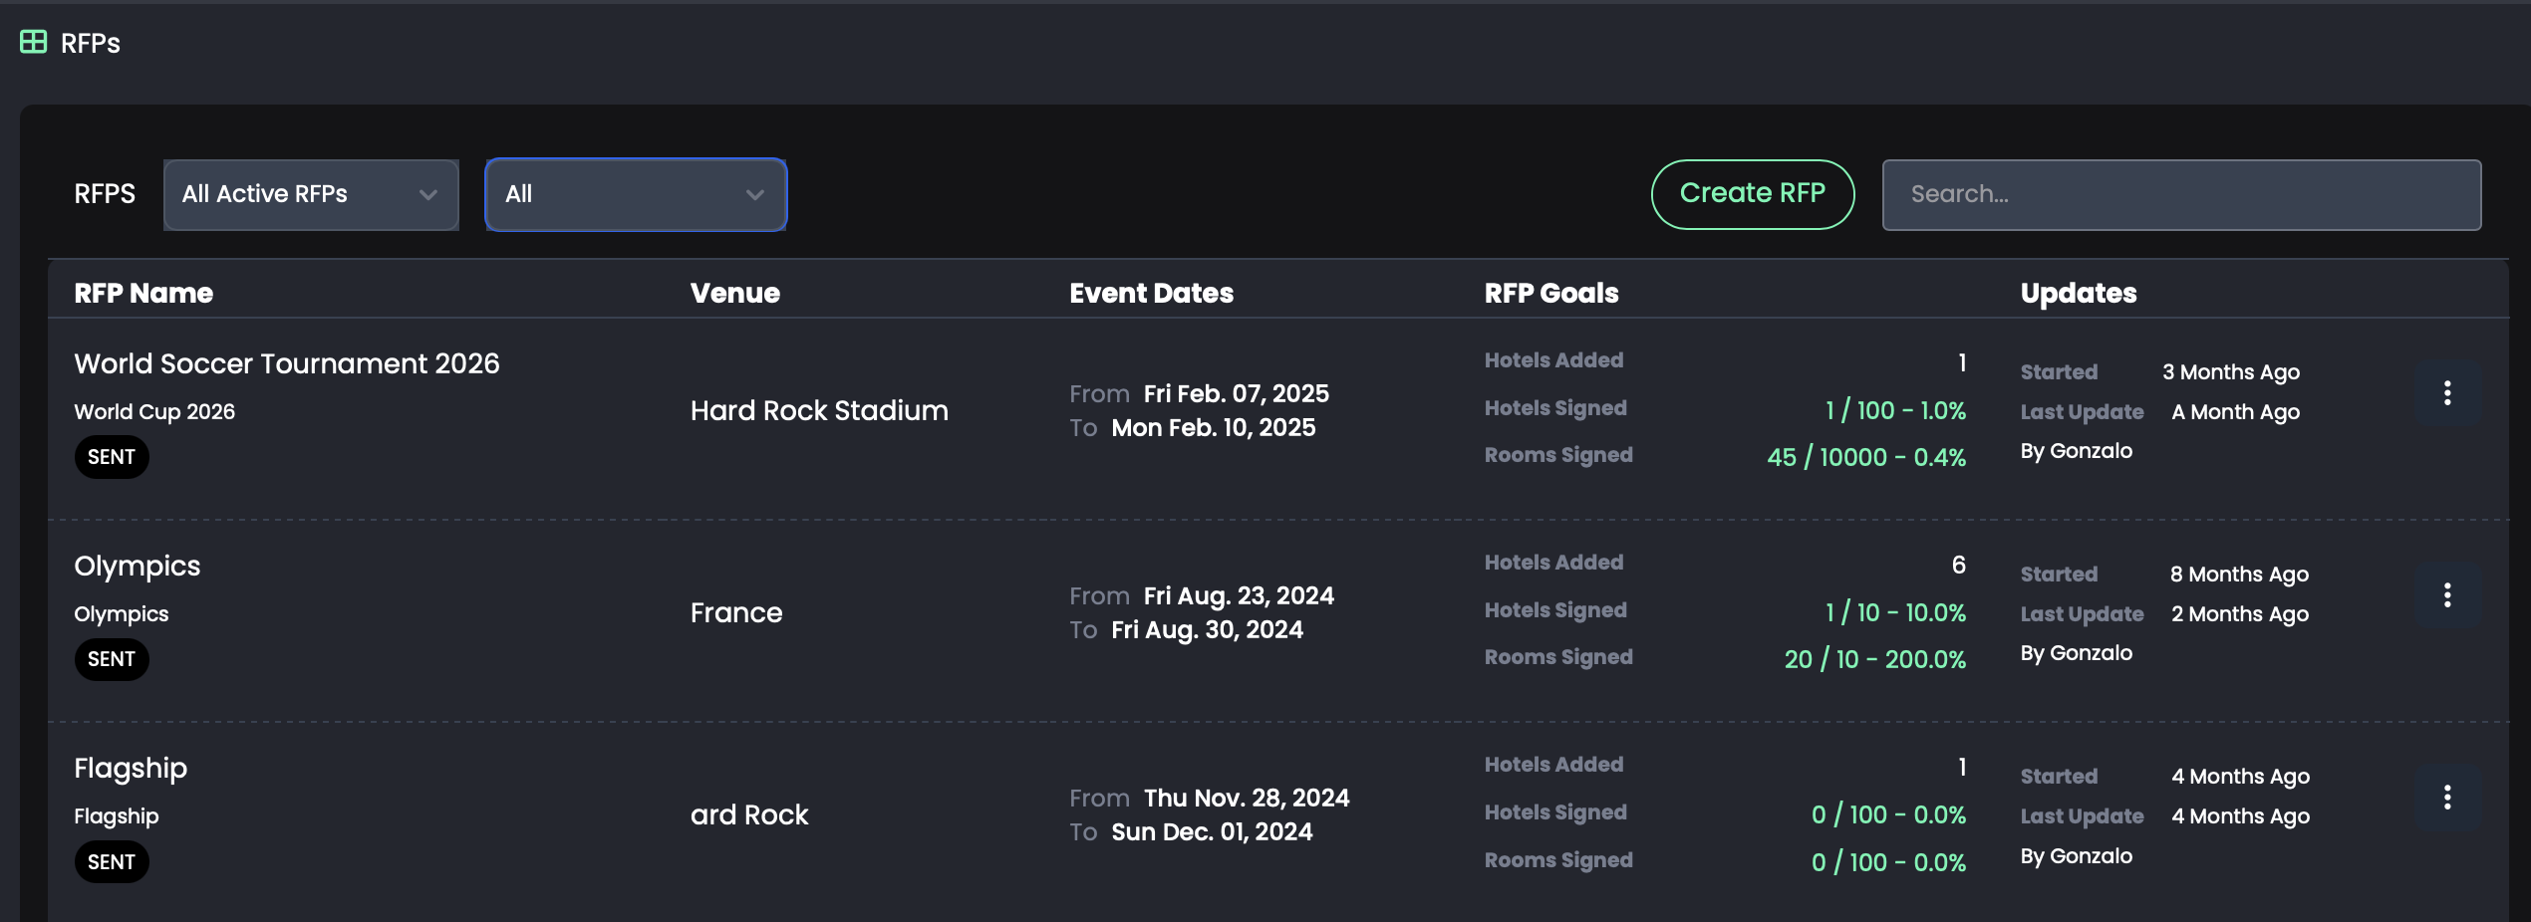Open the three-dot menu for World Soccer Tournament 2026
Viewport: 2531px width, 922px height.
point(2446,393)
